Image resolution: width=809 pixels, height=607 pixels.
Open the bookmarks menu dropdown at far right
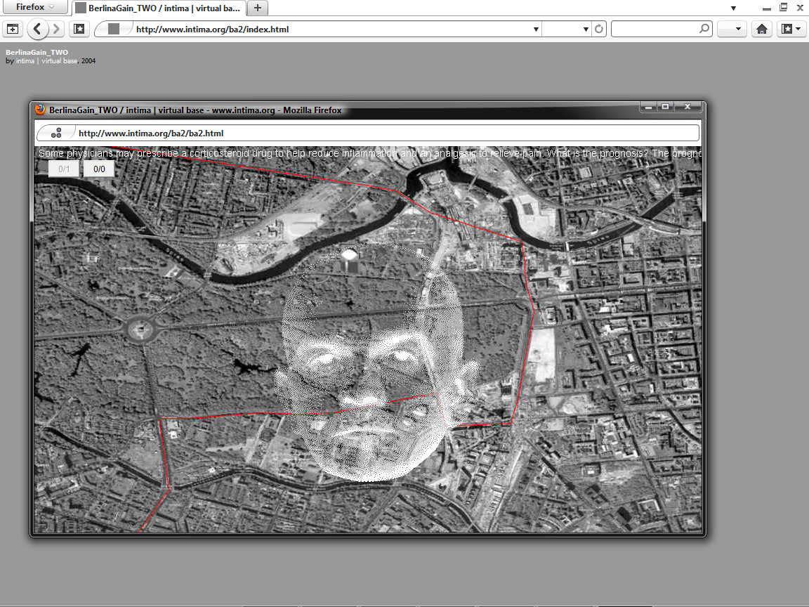pos(791,30)
